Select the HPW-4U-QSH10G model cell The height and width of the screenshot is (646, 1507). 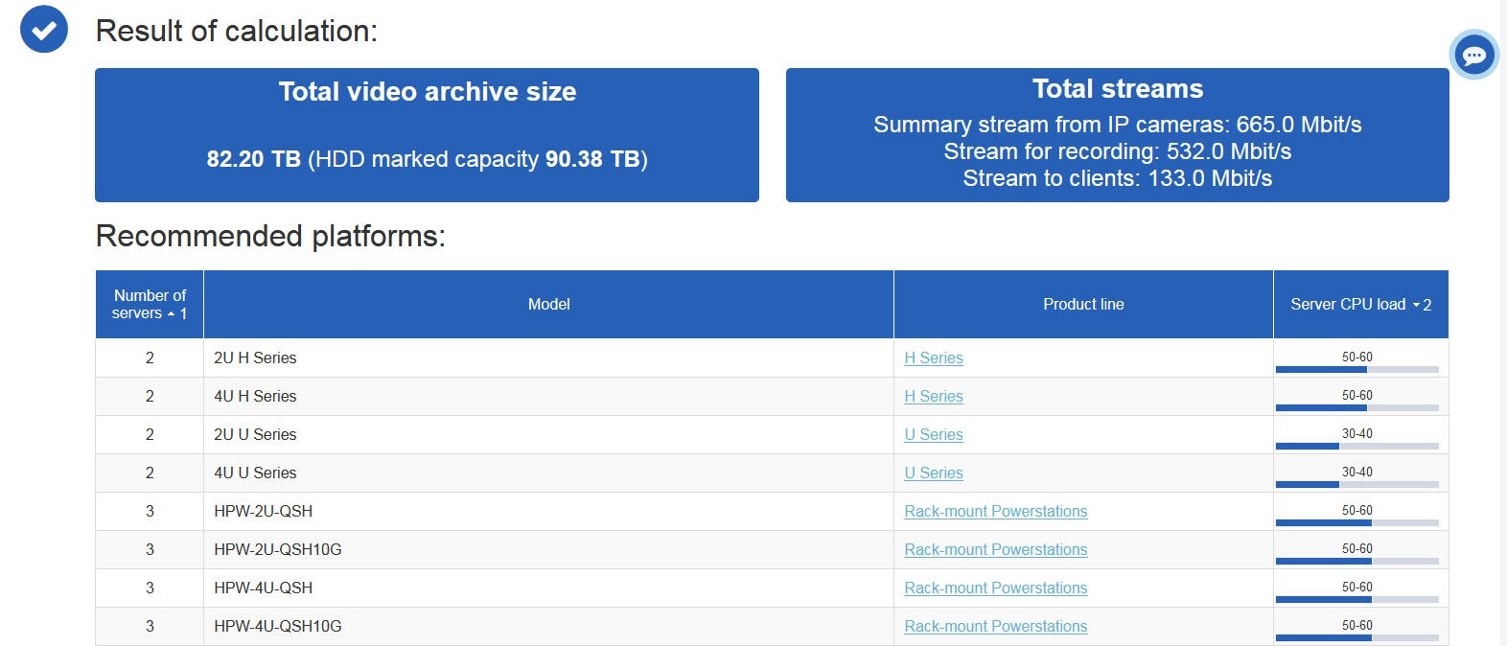point(548,626)
